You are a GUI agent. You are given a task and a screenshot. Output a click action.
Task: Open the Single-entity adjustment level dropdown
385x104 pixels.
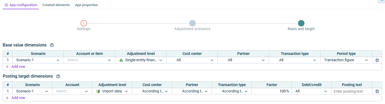click(x=141, y=60)
